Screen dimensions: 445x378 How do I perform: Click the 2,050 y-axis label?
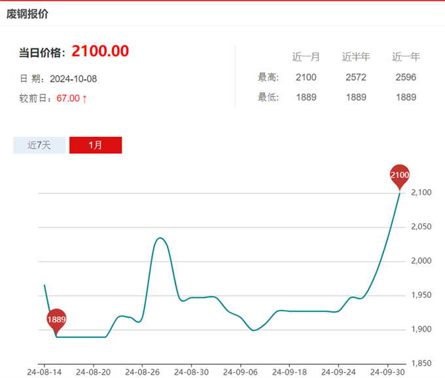tap(421, 227)
